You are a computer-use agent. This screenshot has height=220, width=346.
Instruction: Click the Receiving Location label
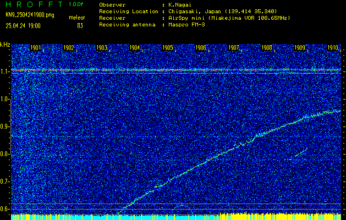point(129,11)
